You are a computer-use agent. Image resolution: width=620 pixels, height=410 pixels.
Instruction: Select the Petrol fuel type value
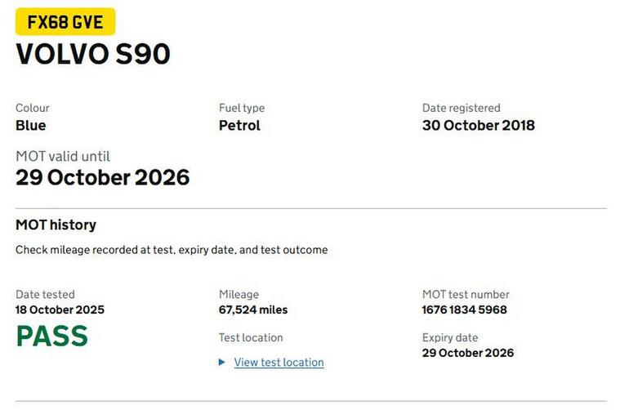click(x=239, y=126)
